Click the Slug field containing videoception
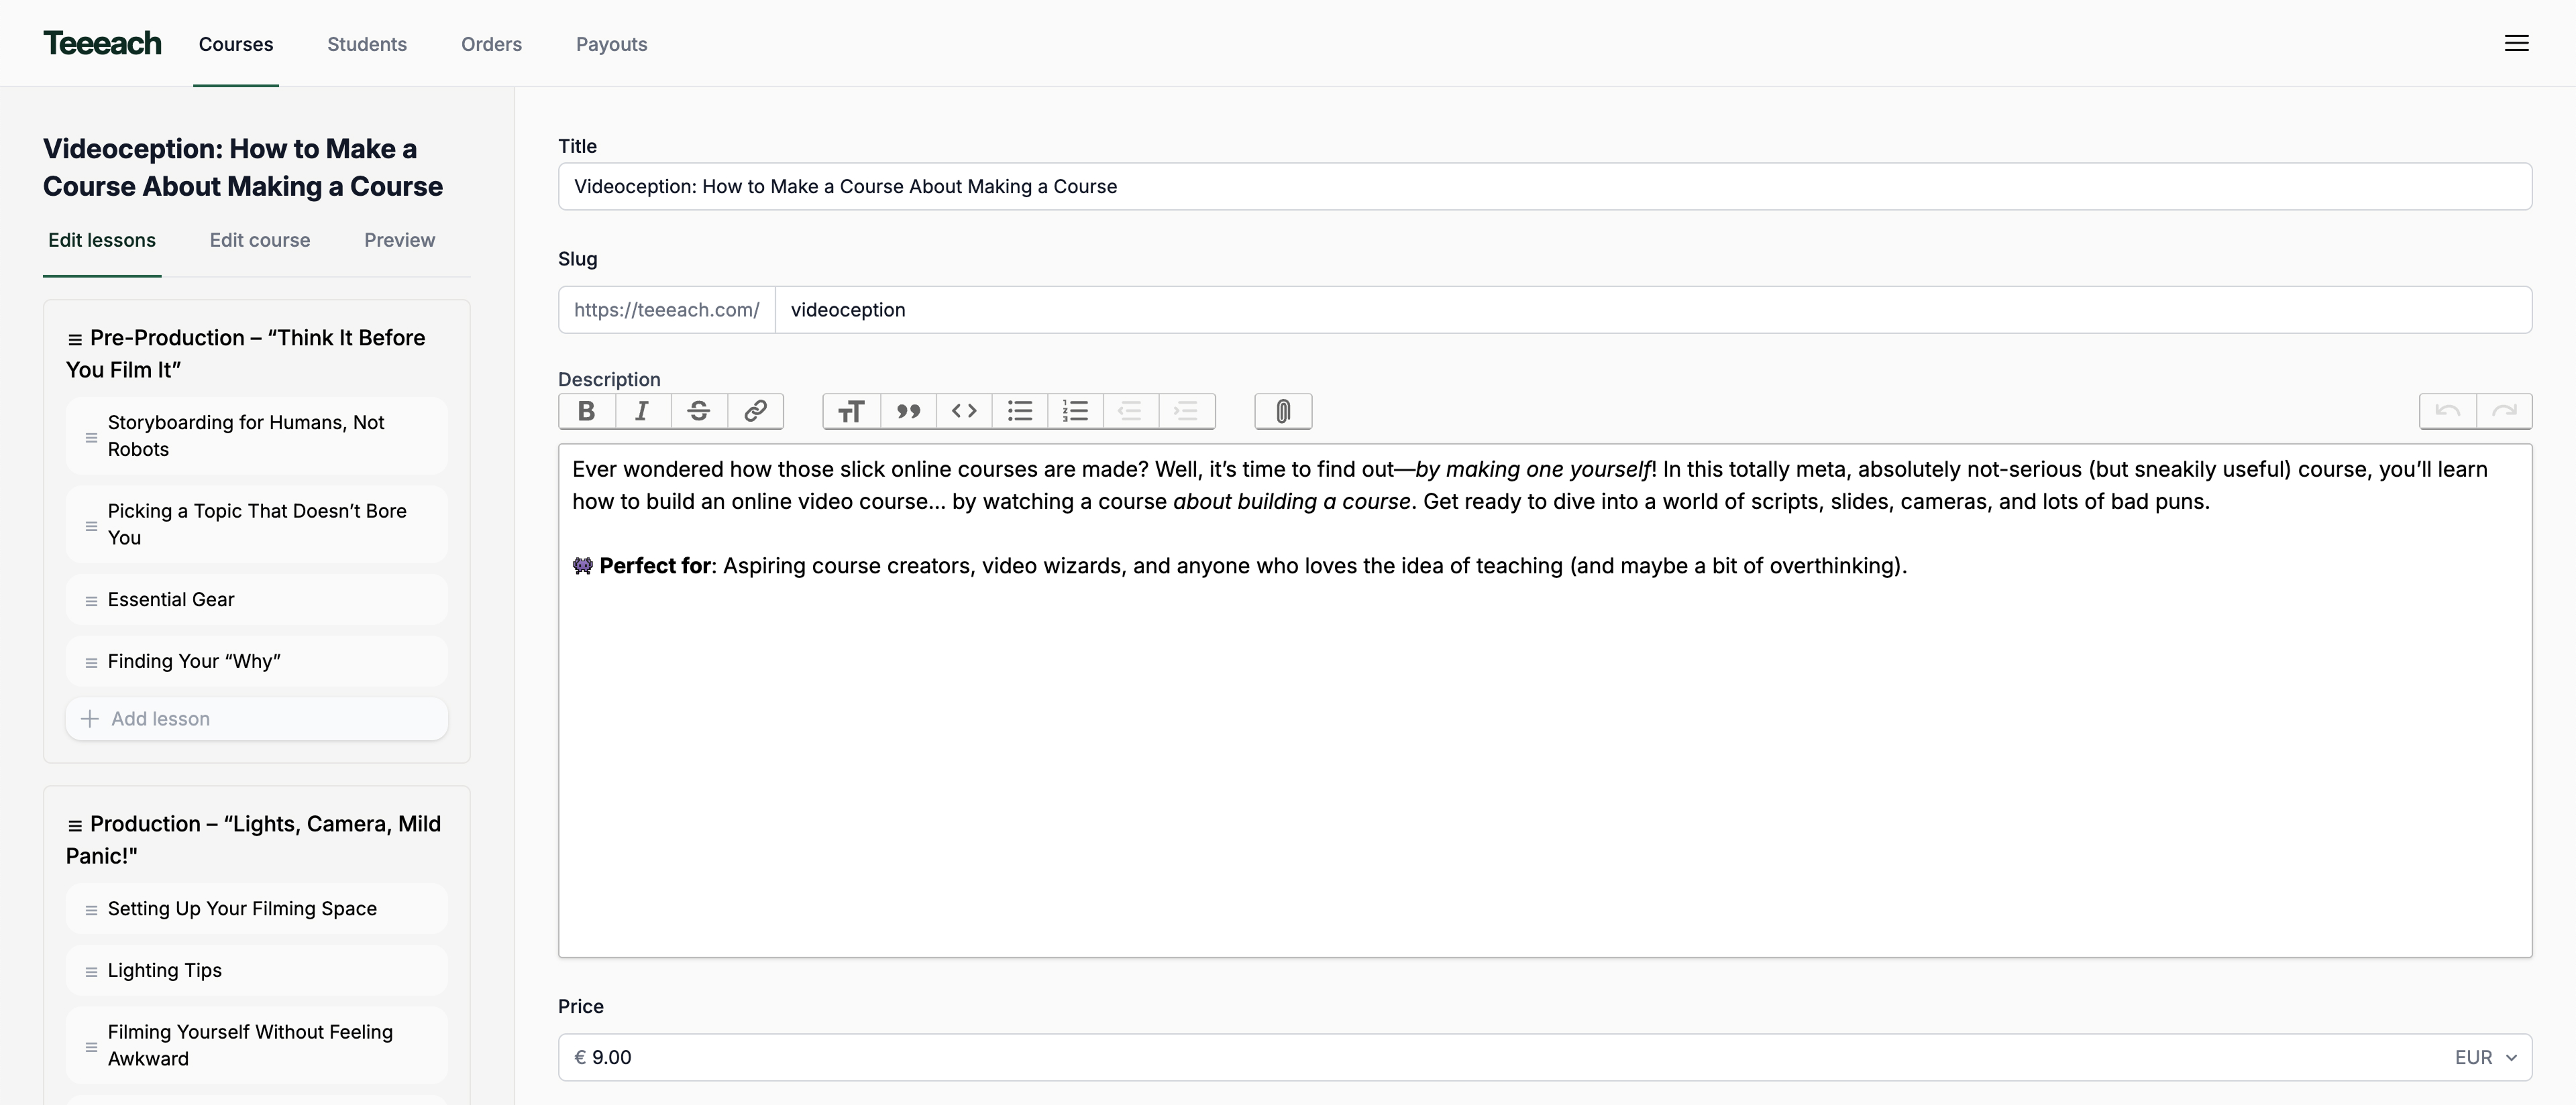Screen dimensions: 2576x1105 pyautogui.click(x=1653, y=310)
